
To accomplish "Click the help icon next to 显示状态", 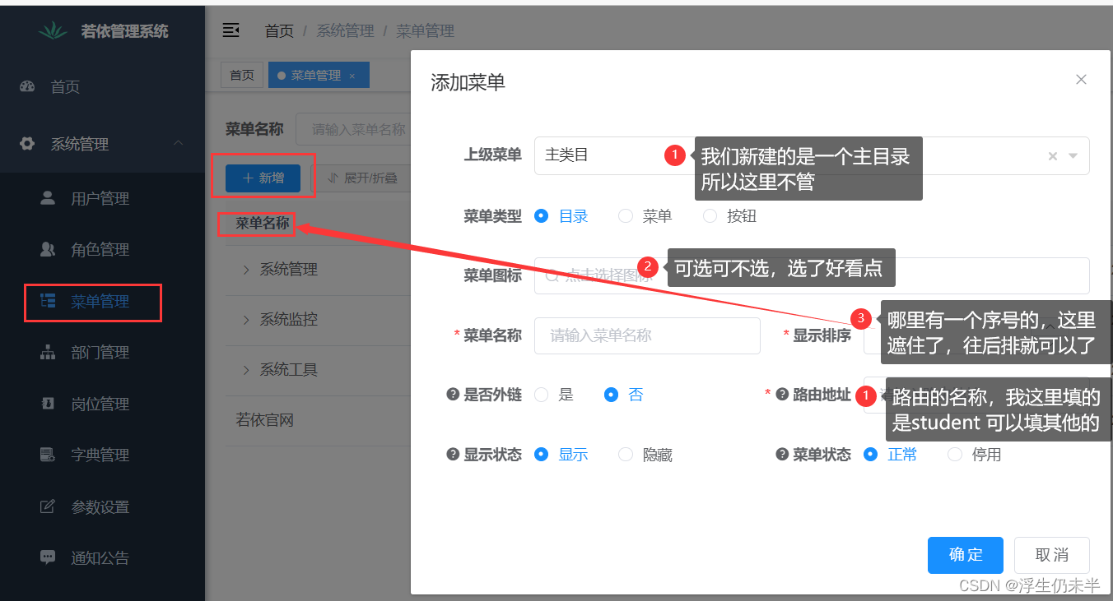I will (x=452, y=455).
